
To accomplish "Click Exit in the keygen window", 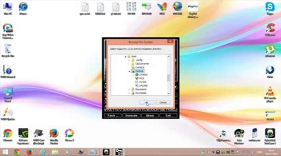I will coord(168,116).
